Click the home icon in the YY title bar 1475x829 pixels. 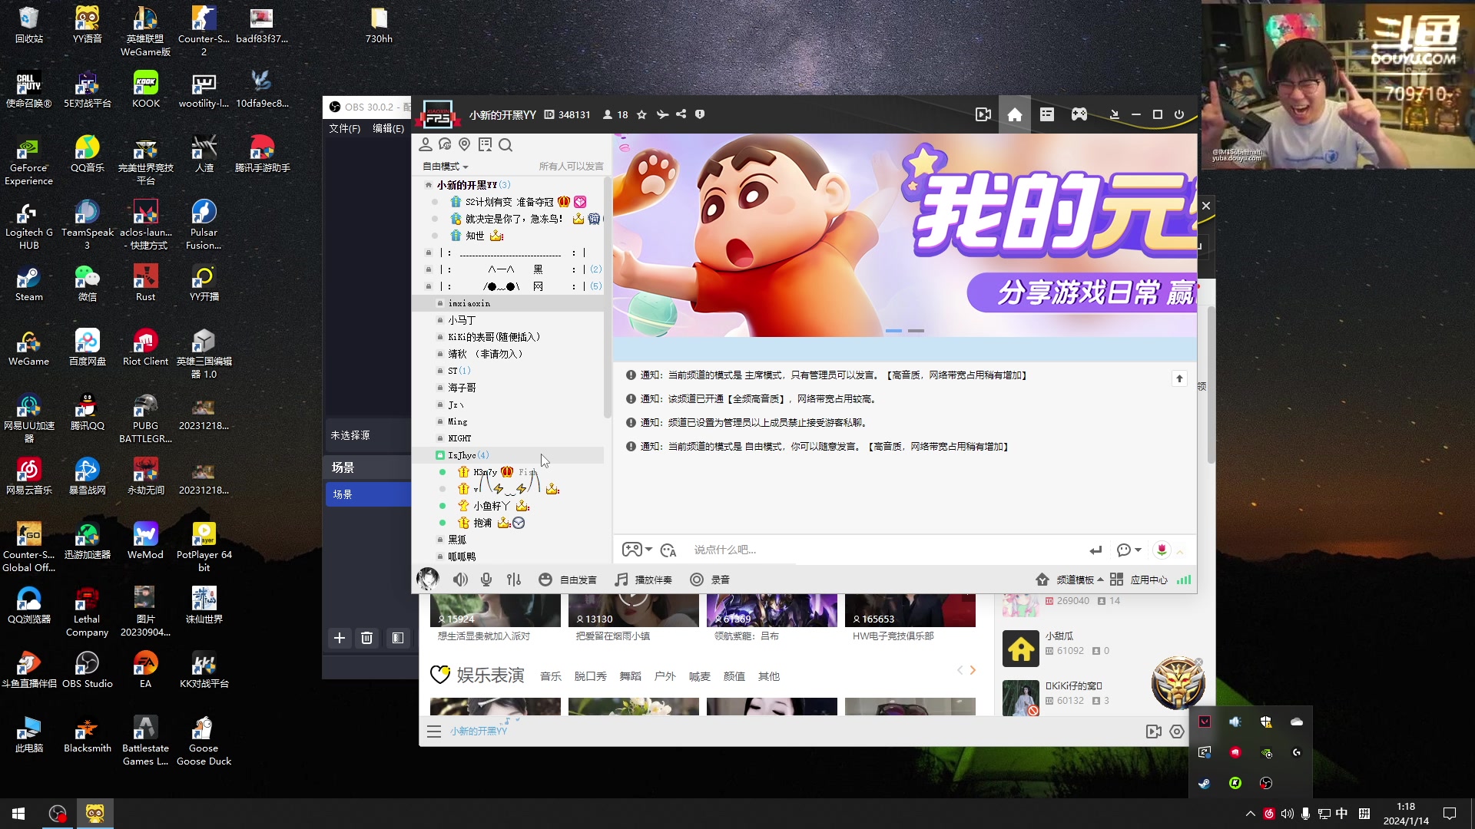[1015, 114]
